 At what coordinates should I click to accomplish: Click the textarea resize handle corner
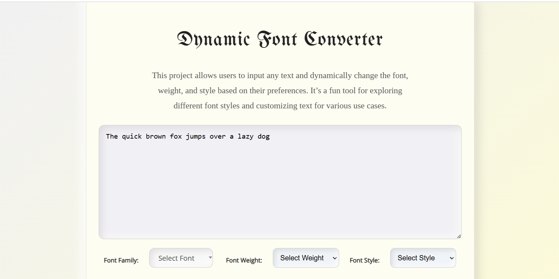coord(459,236)
